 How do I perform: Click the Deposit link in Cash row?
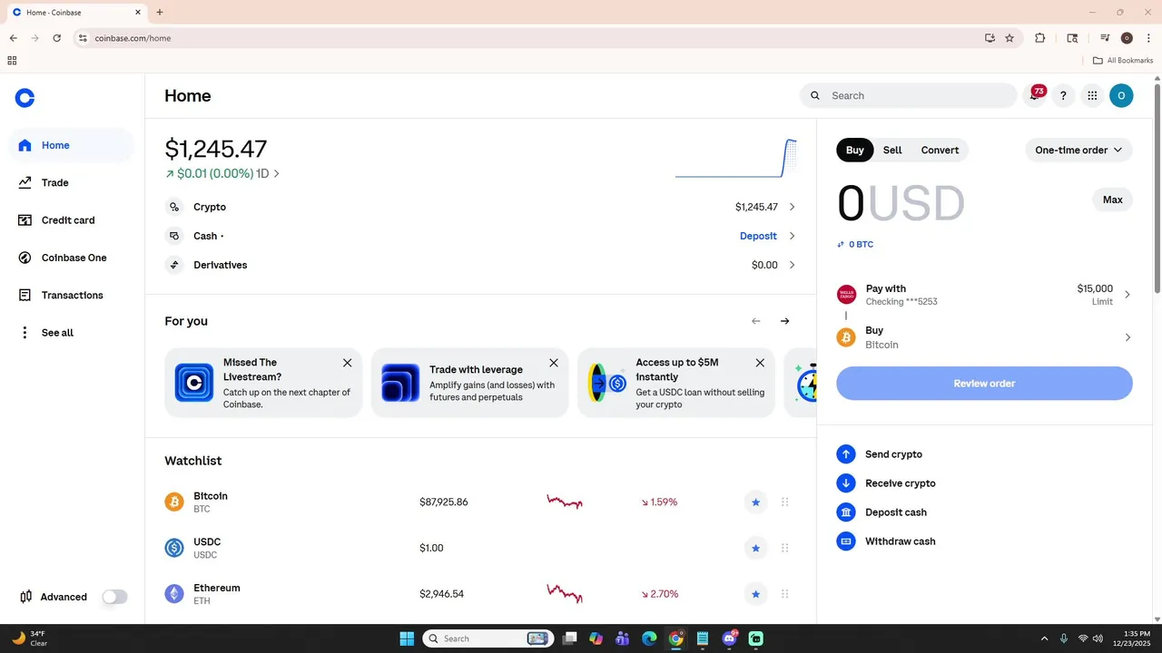(x=758, y=236)
